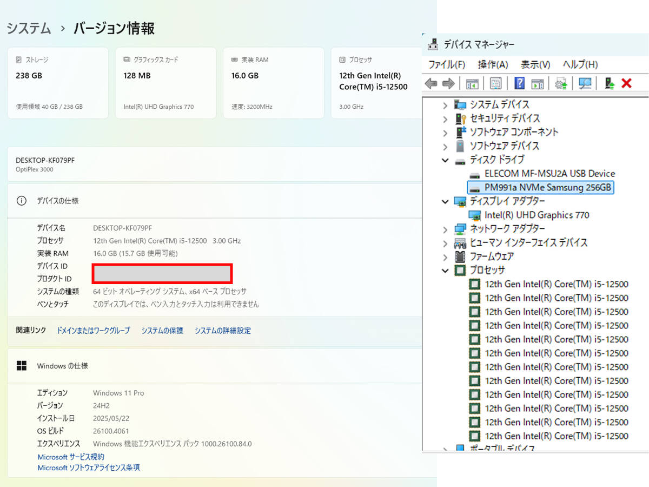This screenshot has width=649, height=487.
Task: Open the 操作(A) menu
Action: tap(493, 64)
